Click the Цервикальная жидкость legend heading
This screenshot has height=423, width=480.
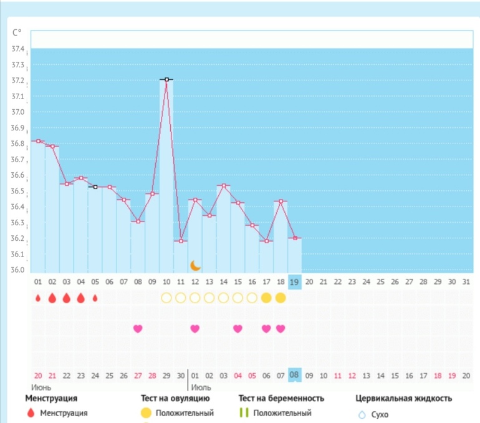403,398
